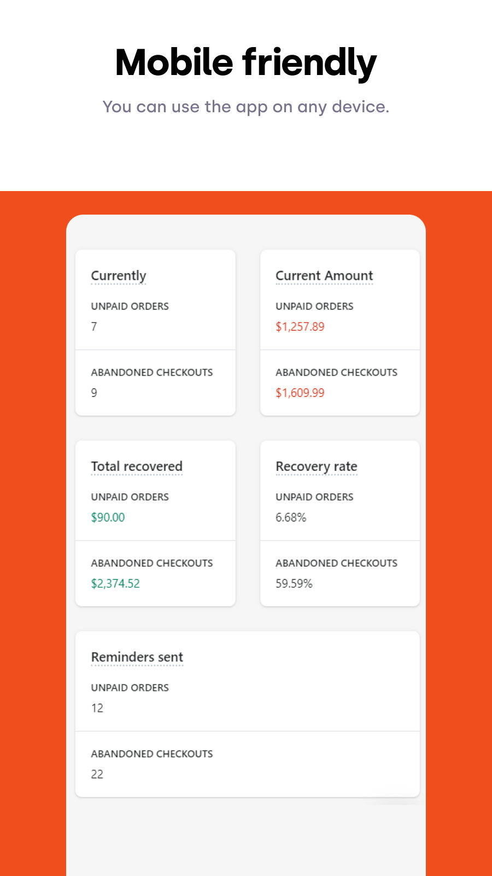Select the $2,374.52 recovered checkouts amount
492x876 pixels.
pyautogui.click(x=115, y=583)
